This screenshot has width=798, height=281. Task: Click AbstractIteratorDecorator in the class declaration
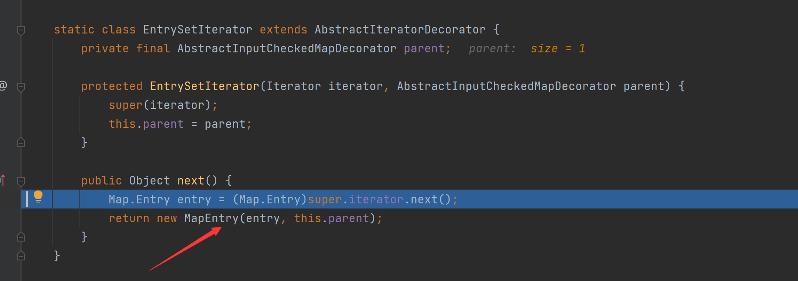click(400, 30)
